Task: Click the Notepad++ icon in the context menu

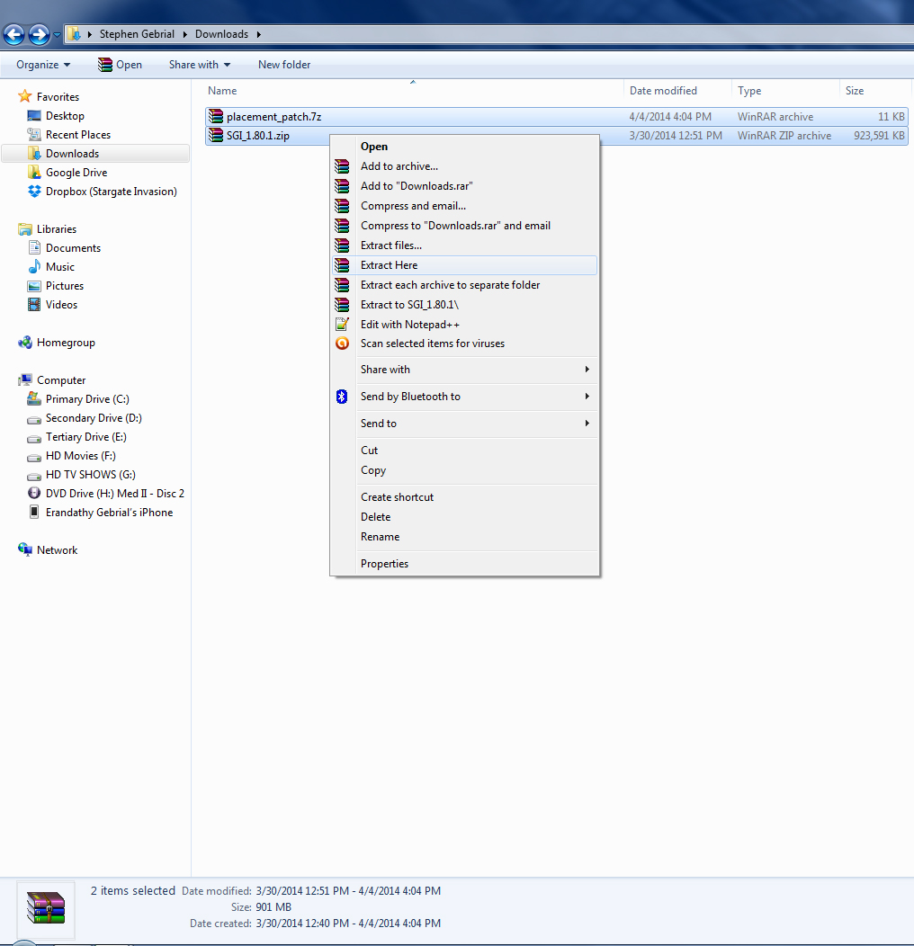Action: coord(342,324)
